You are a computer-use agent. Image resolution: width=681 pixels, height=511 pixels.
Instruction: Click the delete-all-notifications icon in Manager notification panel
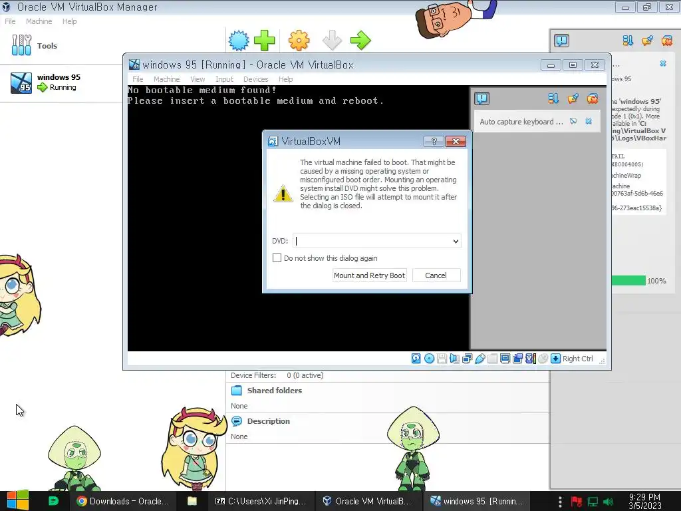point(666,41)
